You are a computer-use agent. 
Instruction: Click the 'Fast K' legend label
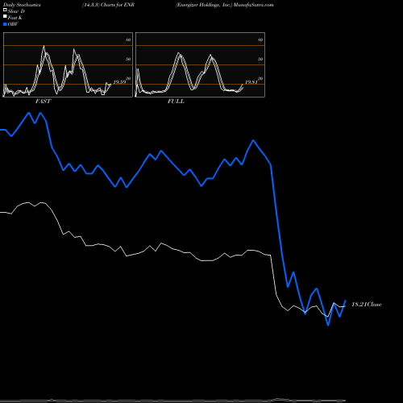click(15, 18)
